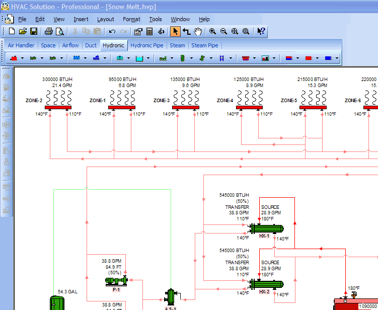Open Print Preview with the magnifier page icon
378x310 pixels.
point(59,31)
